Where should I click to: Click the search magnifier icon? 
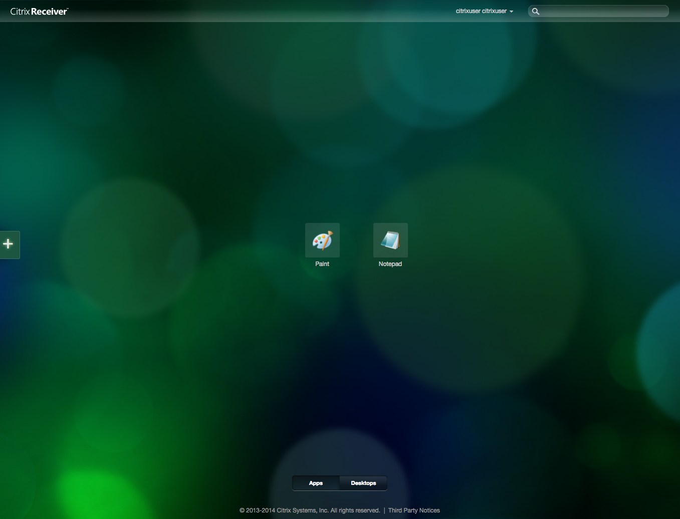click(x=536, y=11)
